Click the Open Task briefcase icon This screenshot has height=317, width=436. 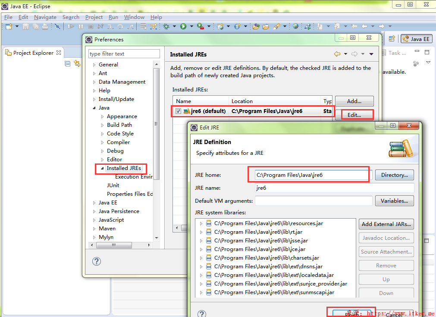tap(266, 26)
